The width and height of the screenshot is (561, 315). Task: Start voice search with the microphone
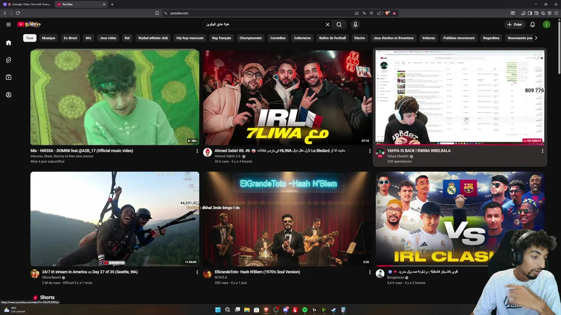(x=355, y=24)
